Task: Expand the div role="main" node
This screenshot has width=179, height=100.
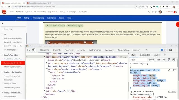Action: point(45,91)
